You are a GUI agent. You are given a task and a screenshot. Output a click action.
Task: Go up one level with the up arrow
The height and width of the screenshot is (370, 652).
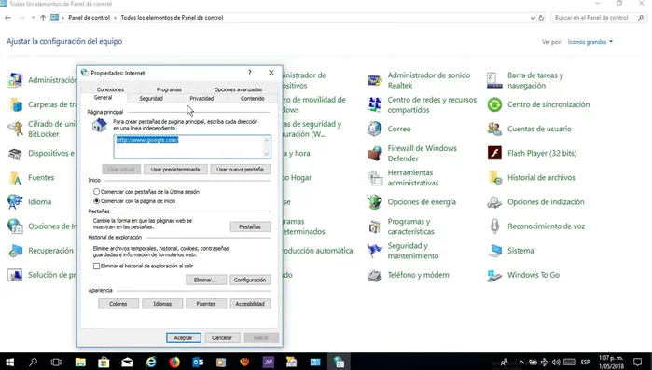43,18
